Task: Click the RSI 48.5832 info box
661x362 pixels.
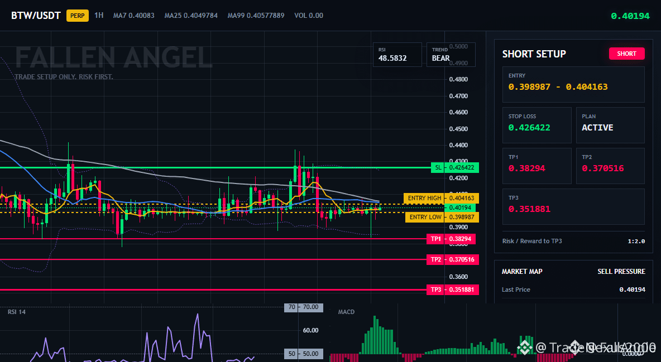Action: coord(397,54)
